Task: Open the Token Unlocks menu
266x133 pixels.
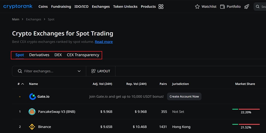Action: 125,7
